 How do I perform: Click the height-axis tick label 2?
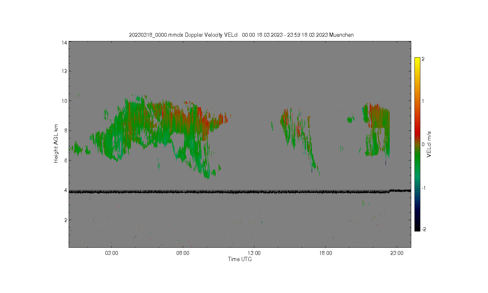(x=65, y=220)
